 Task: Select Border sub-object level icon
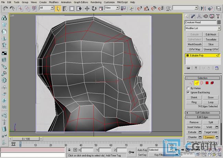[x=201, y=83]
